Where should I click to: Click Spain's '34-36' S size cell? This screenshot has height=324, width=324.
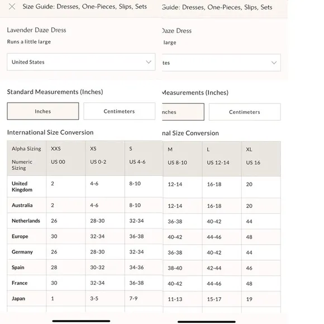tap(136, 268)
